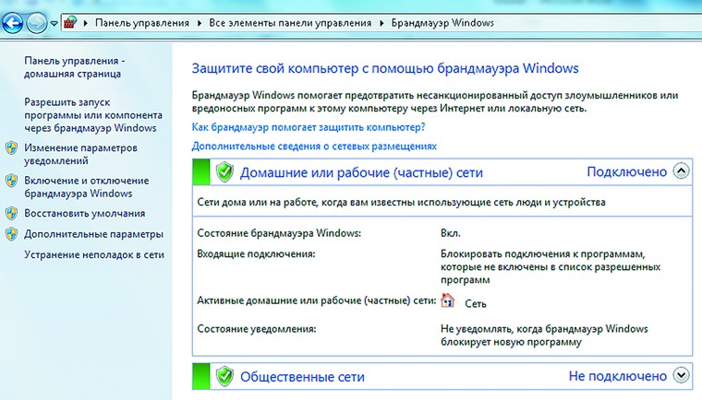This screenshot has height=400, width=702.
Task: Click the firewall icon in address bar
Action: point(70,22)
